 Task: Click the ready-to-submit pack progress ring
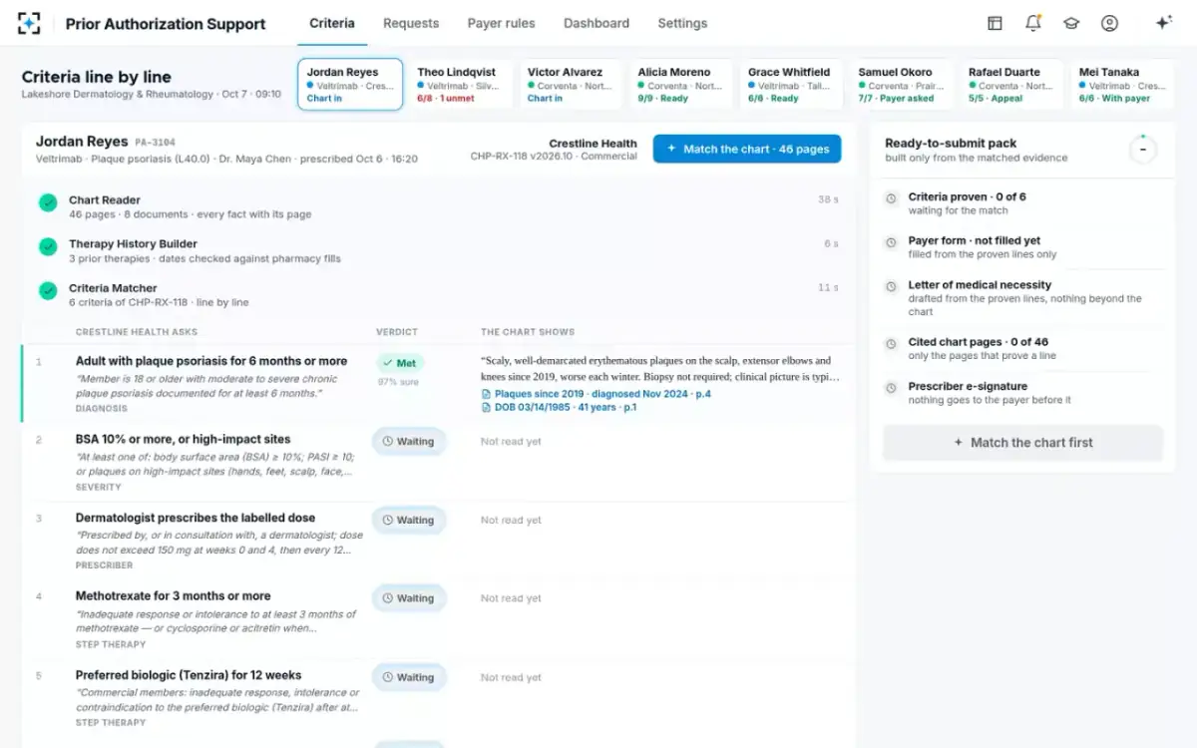pos(1142,150)
